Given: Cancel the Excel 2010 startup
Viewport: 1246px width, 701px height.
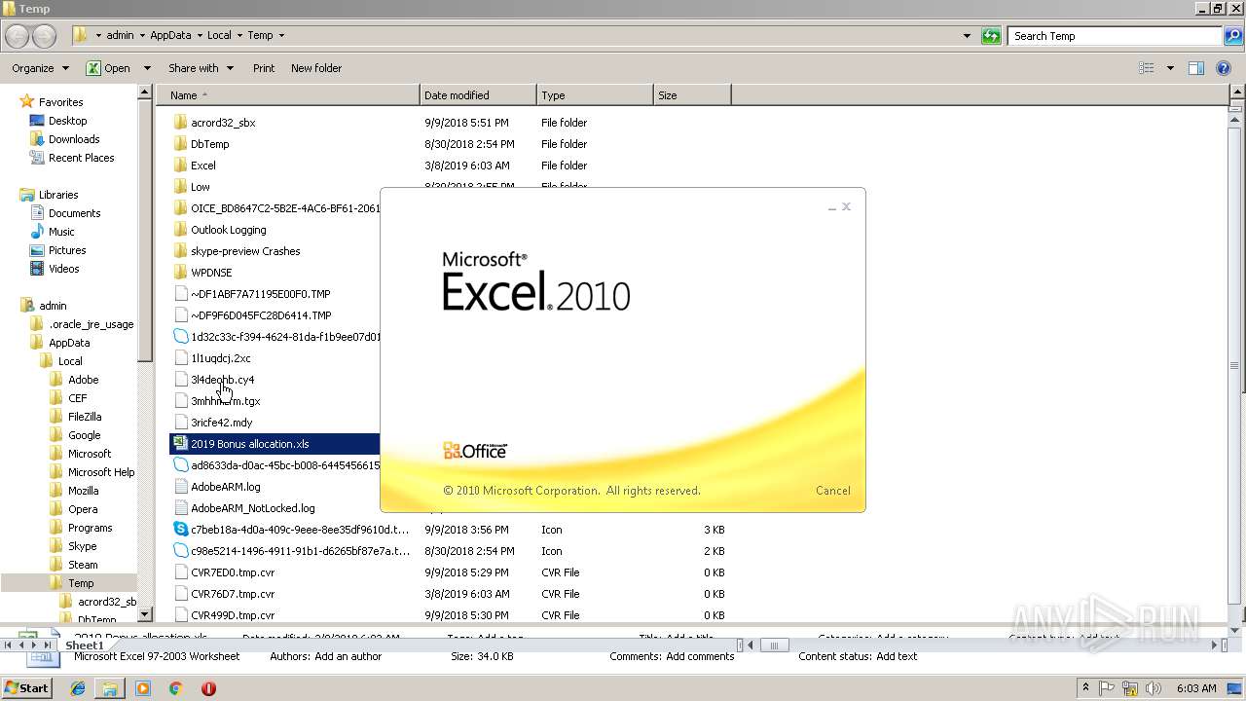Looking at the screenshot, I should pyautogui.click(x=832, y=491).
